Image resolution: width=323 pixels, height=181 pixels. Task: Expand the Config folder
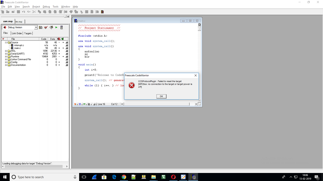pos(6,62)
